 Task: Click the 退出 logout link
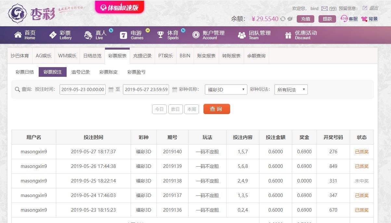pos(374,8)
